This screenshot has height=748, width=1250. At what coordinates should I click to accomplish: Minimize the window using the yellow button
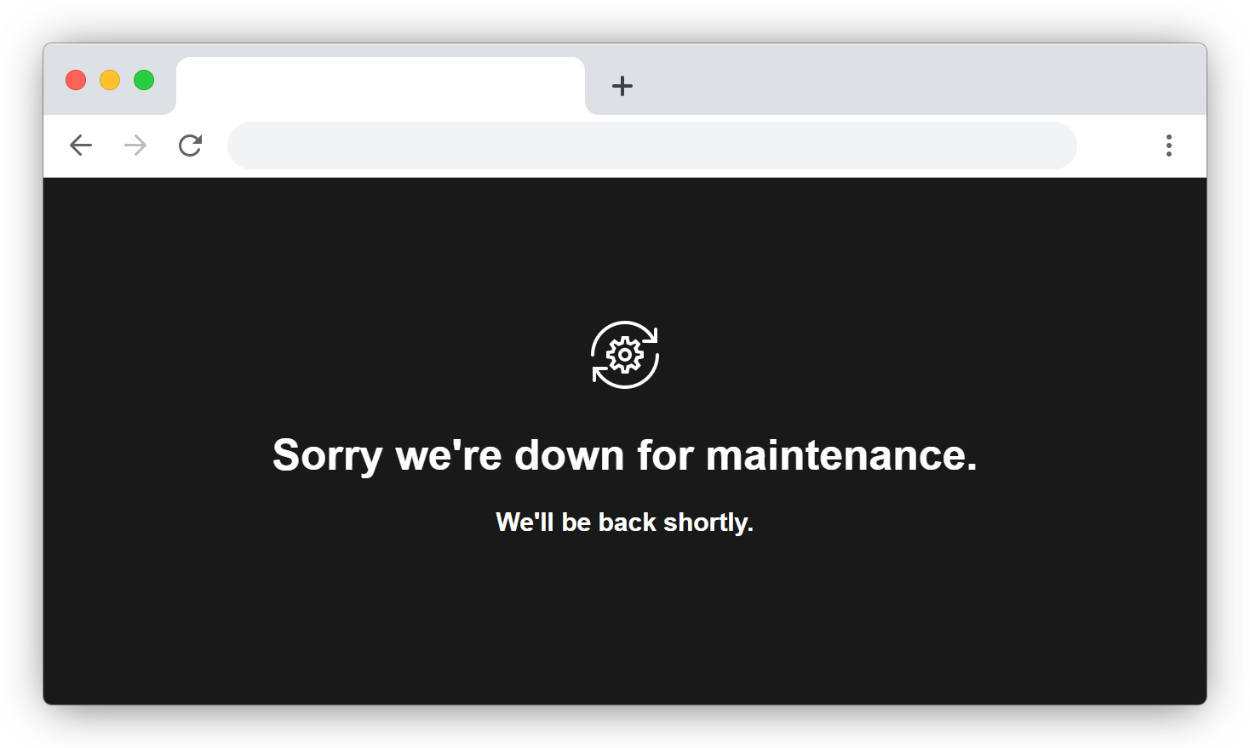tap(110, 80)
